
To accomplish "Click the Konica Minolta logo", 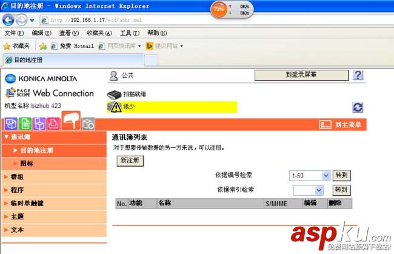I will click(x=41, y=79).
